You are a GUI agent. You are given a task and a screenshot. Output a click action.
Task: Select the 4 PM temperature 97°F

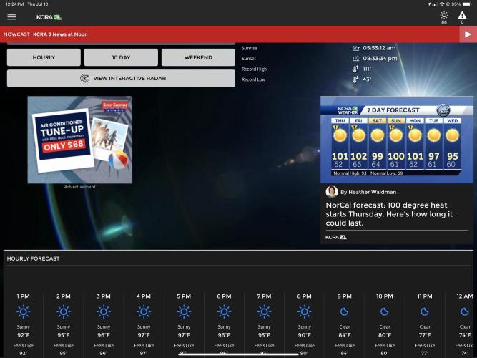[144, 335]
